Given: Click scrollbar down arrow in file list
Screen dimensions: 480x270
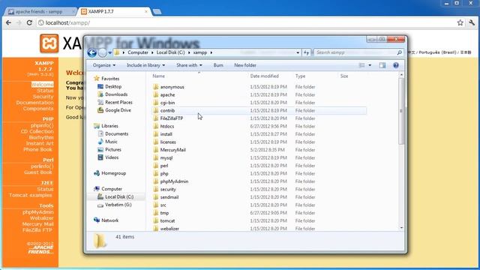Looking at the screenshot, I should pos(401,228).
